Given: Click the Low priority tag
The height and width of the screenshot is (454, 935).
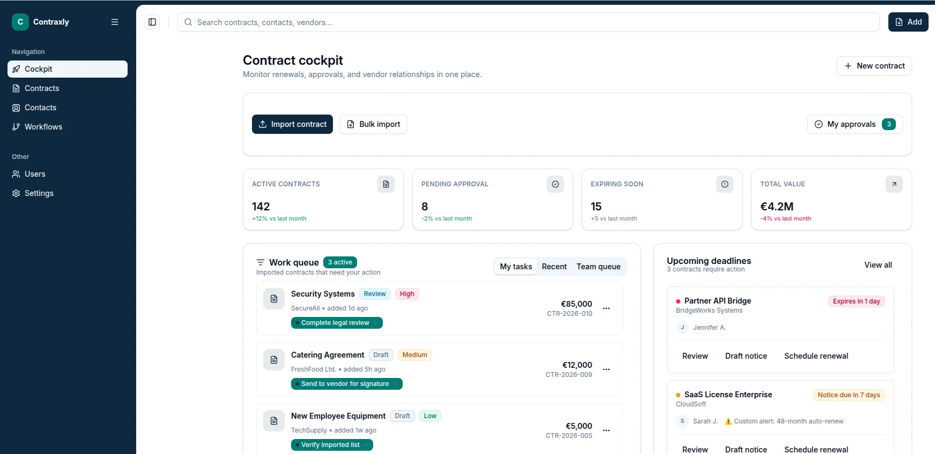Looking at the screenshot, I should pyautogui.click(x=430, y=416).
